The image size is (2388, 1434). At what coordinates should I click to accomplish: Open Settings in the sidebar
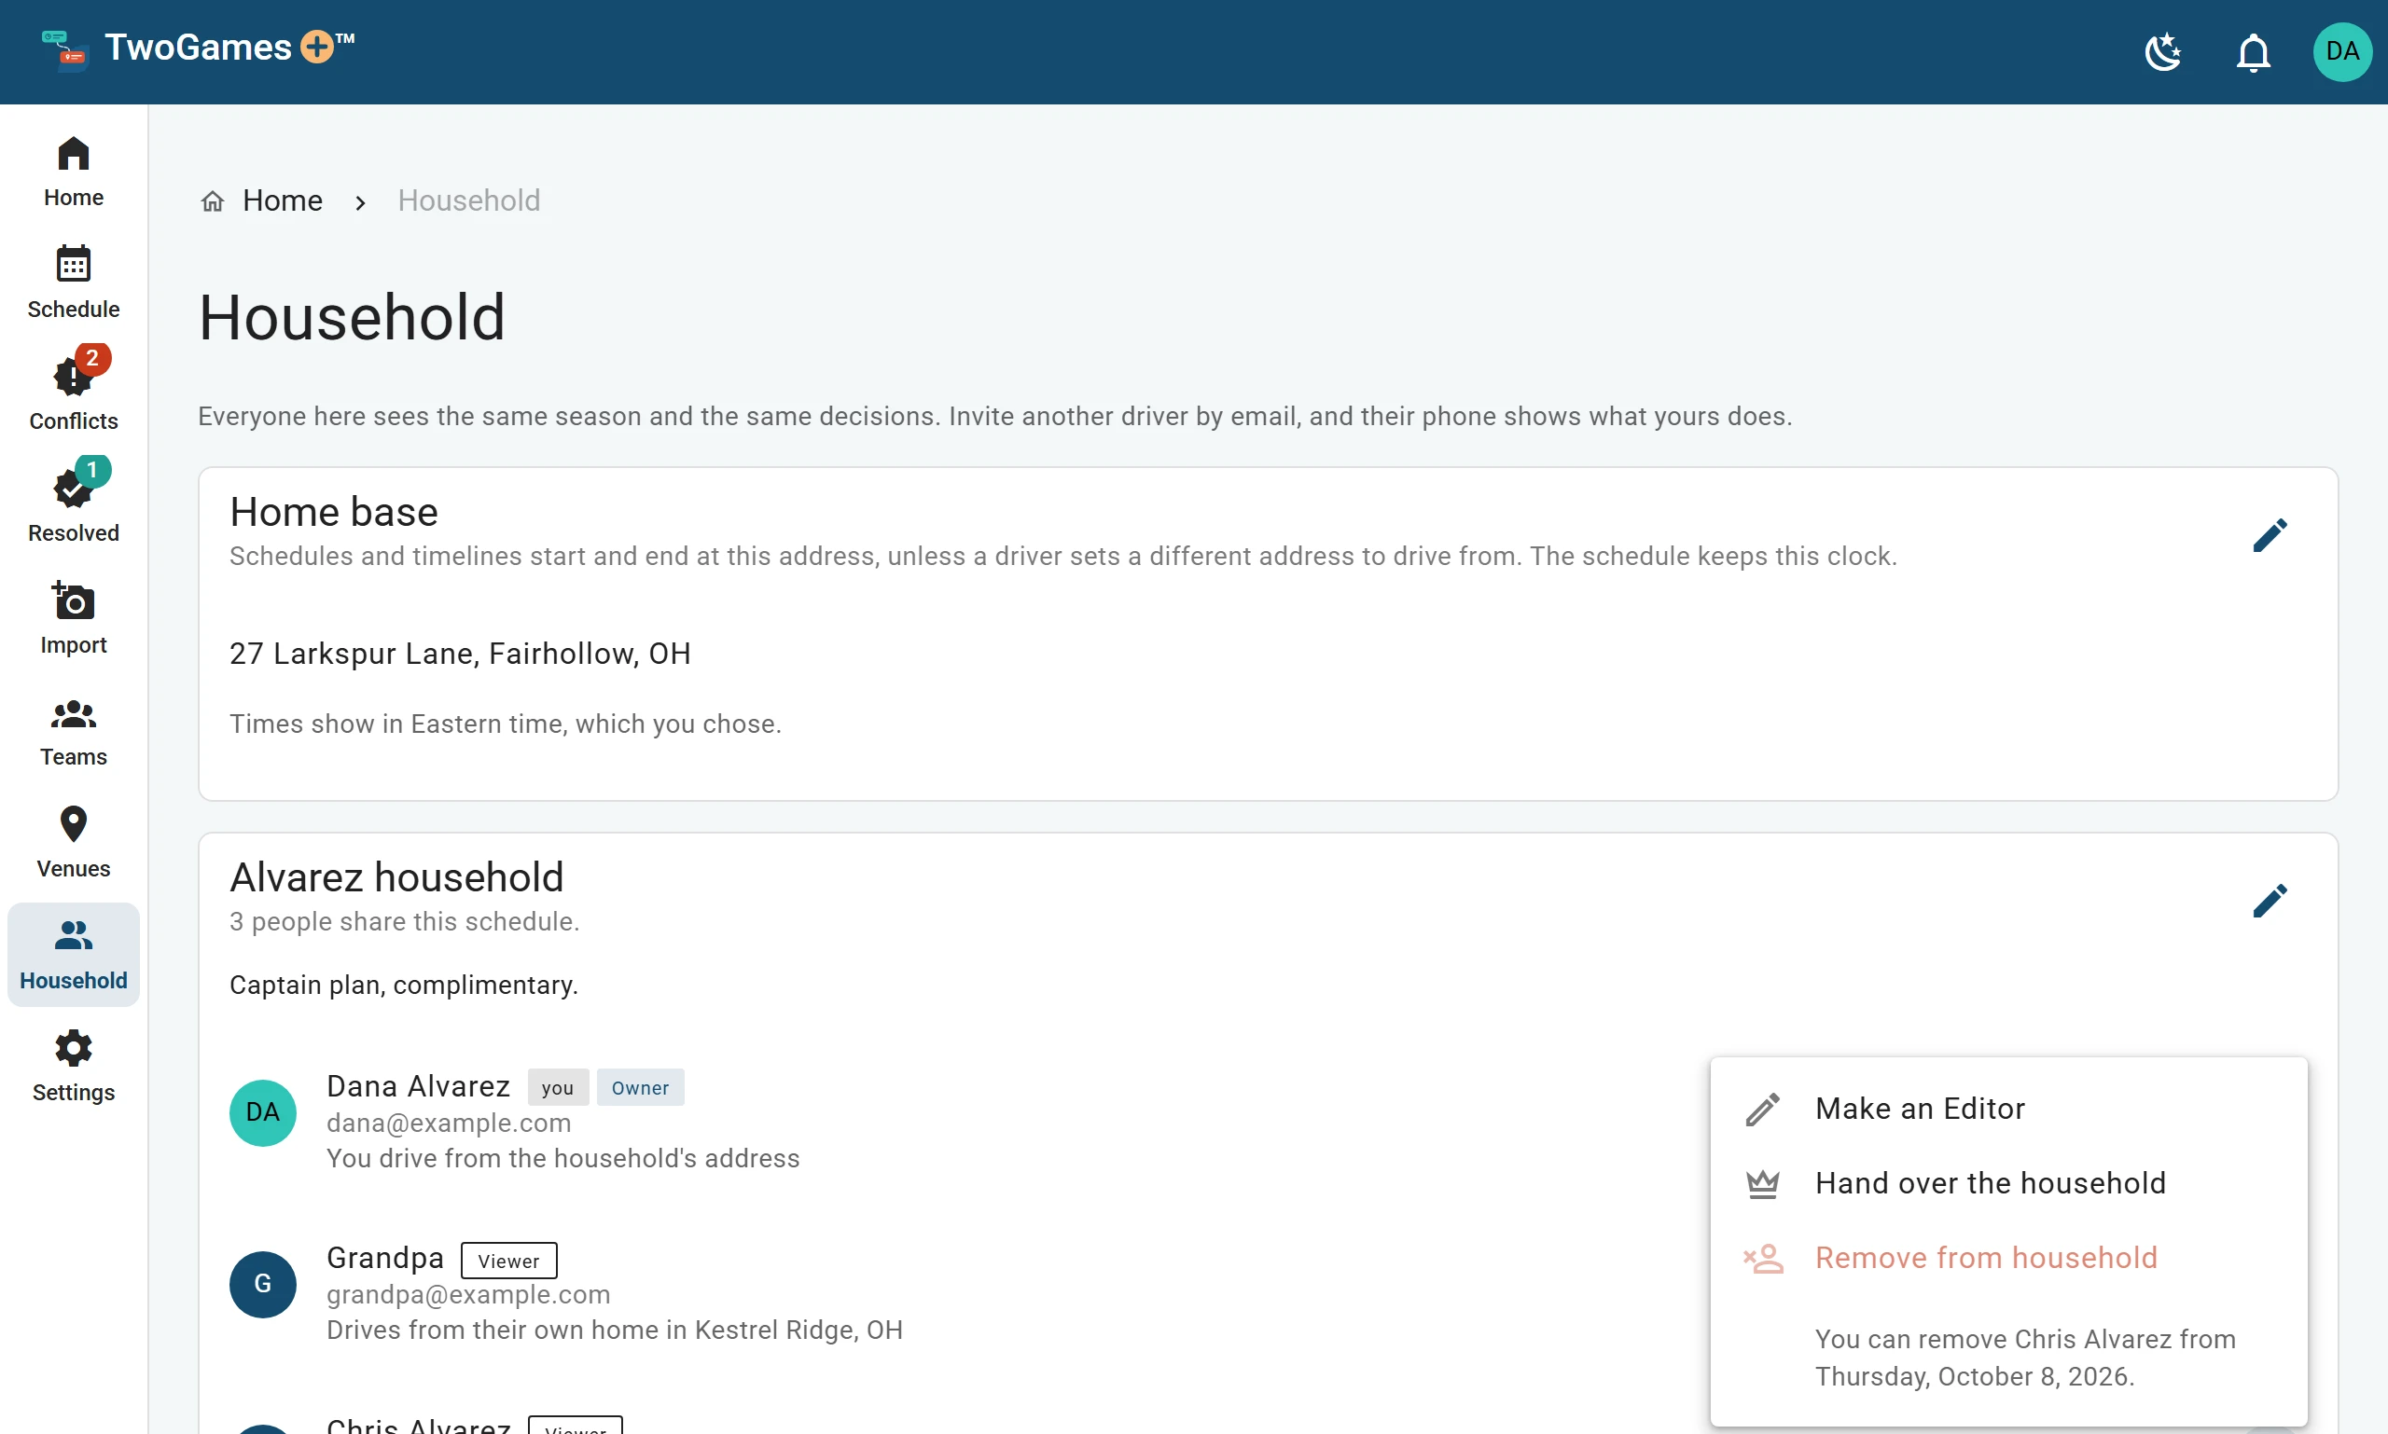[74, 1066]
